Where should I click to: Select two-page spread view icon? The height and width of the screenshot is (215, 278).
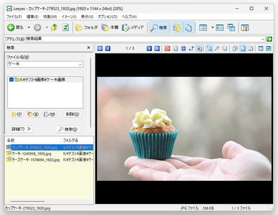click(x=250, y=48)
